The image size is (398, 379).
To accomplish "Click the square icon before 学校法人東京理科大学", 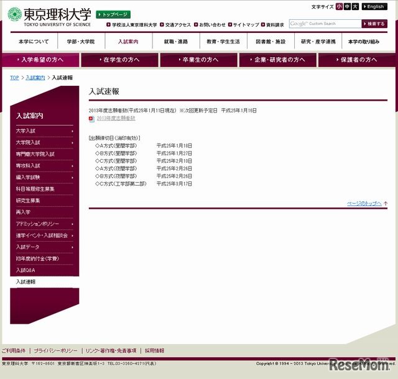I will (108, 25).
